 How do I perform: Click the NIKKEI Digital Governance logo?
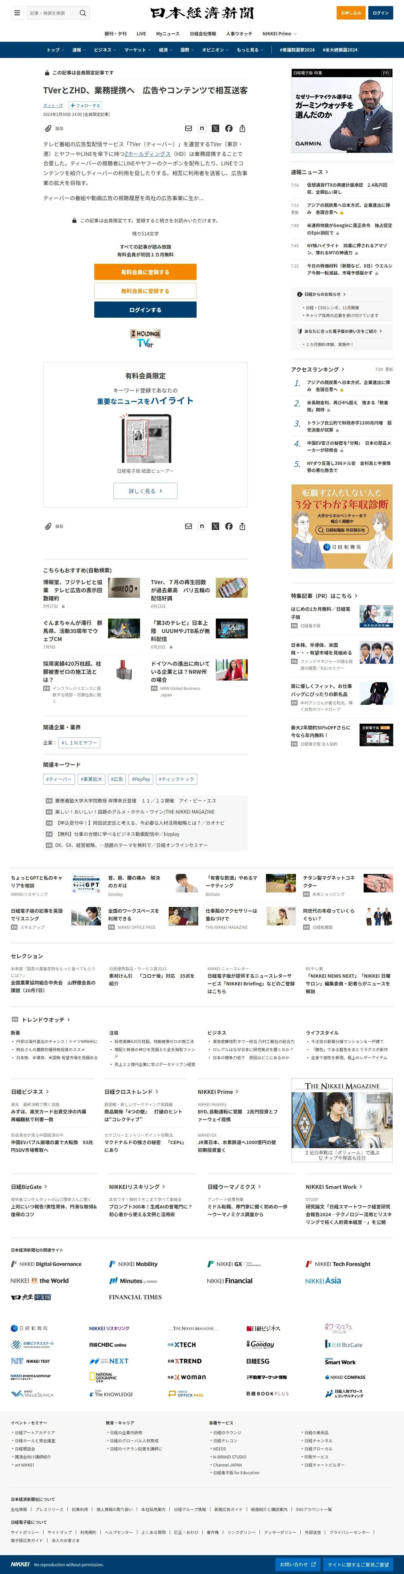coord(46,1264)
